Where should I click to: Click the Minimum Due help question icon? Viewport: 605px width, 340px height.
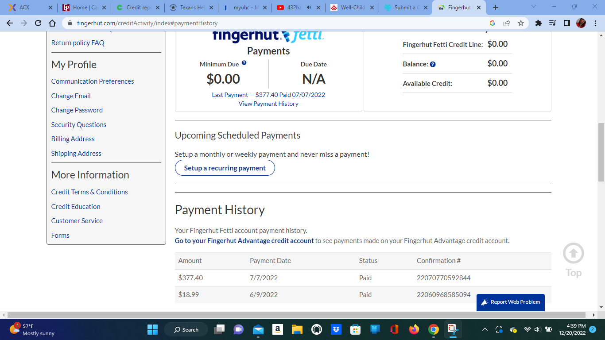point(244,63)
